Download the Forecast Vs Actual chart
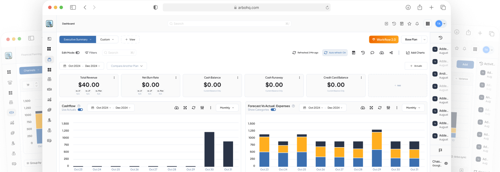 coord(363,108)
